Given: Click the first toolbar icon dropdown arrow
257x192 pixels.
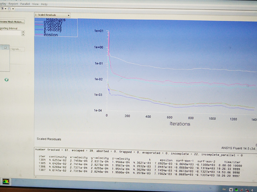Looking at the screenshot, I should pos(4,9).
